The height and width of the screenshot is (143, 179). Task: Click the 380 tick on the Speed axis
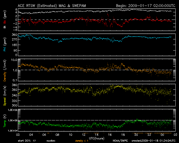[x=15, y=85]
